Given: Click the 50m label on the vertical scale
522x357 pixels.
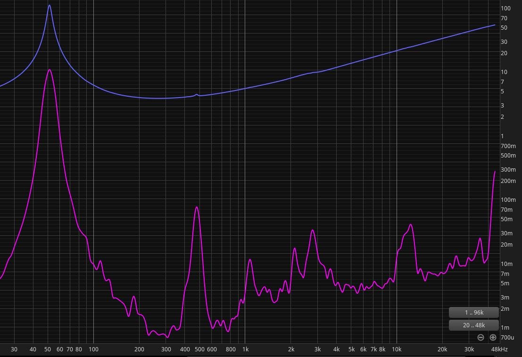Looking at the screenshot, I should click(506, 219).
